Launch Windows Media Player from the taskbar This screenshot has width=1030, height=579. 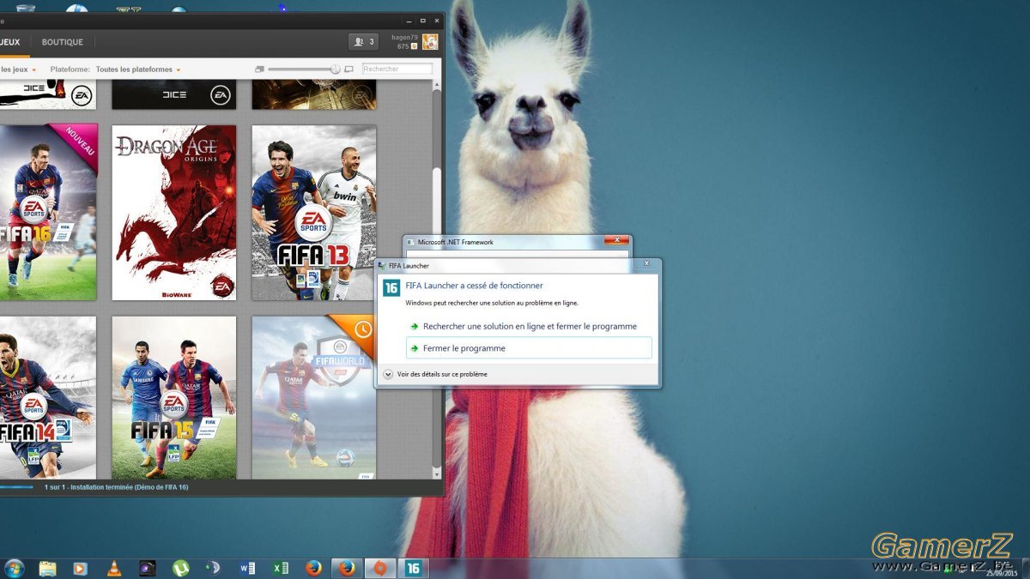(x=81, y=568)
